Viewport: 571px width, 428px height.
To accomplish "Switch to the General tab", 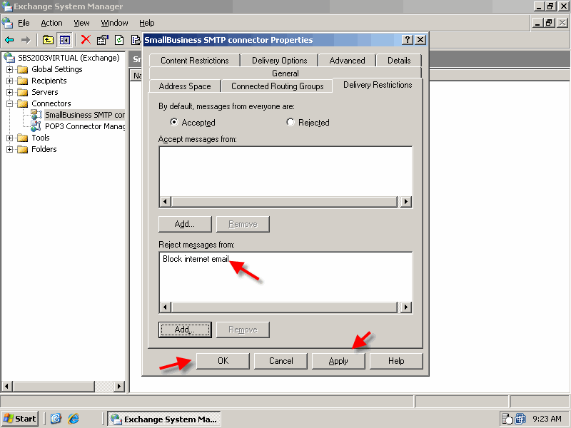I will click(285, 73).
